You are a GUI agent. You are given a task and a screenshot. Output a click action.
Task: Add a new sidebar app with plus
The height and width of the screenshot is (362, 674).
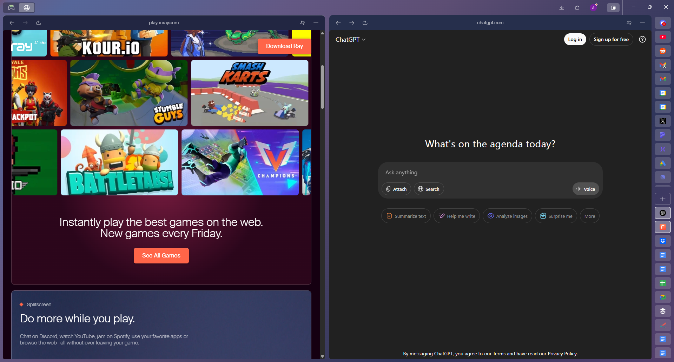663,199
